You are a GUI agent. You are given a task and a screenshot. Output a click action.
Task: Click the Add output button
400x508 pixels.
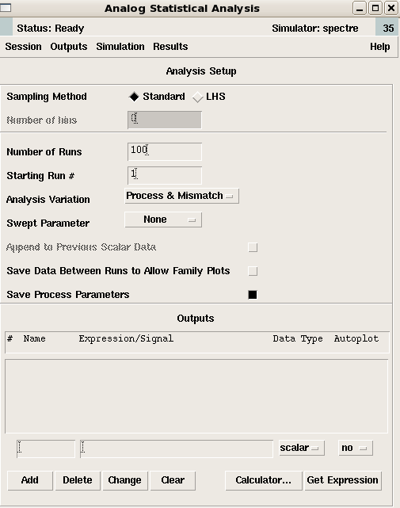[x=30, y=480]
